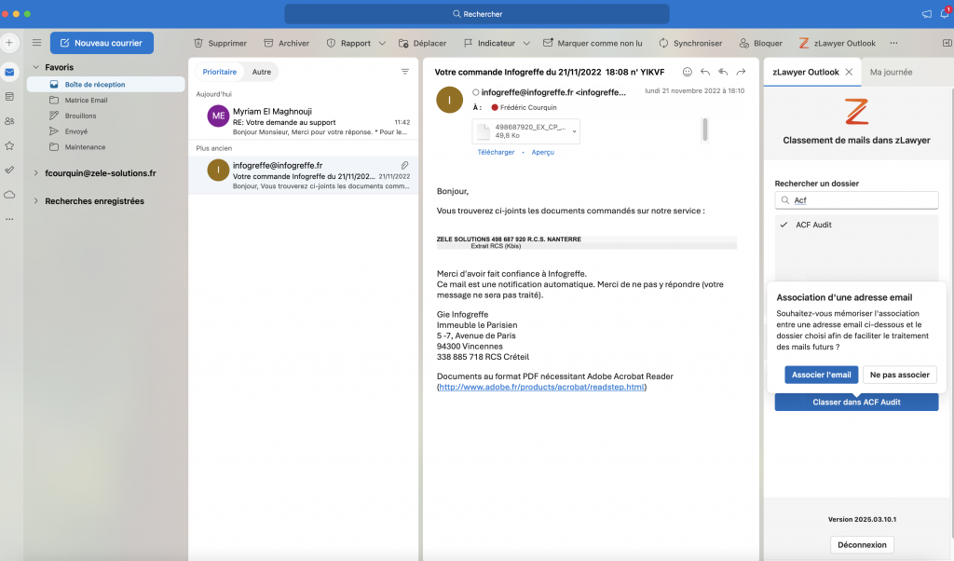
Task: Open the Adobe readstep hyperlink
Action: coord(541,387)
